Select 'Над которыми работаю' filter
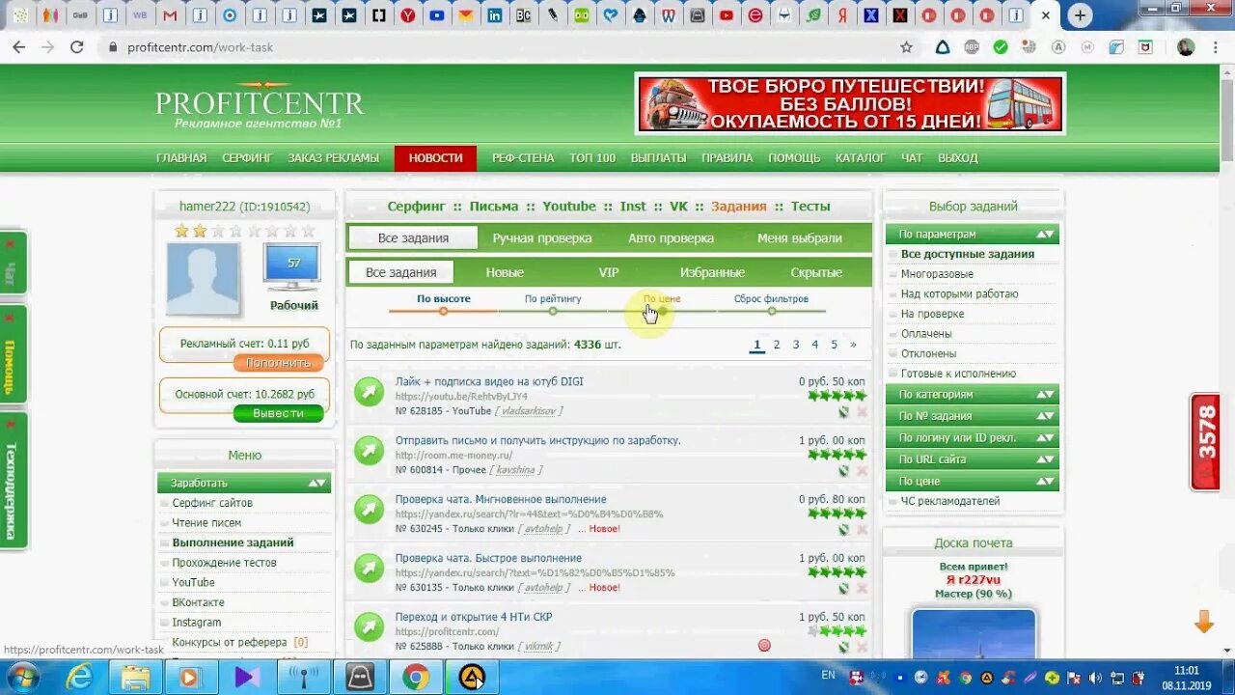 (x=959, y=293)
